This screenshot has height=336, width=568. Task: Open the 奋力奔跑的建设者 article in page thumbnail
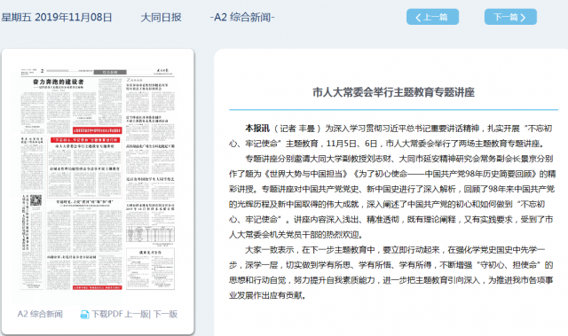(x=59, y=82)
